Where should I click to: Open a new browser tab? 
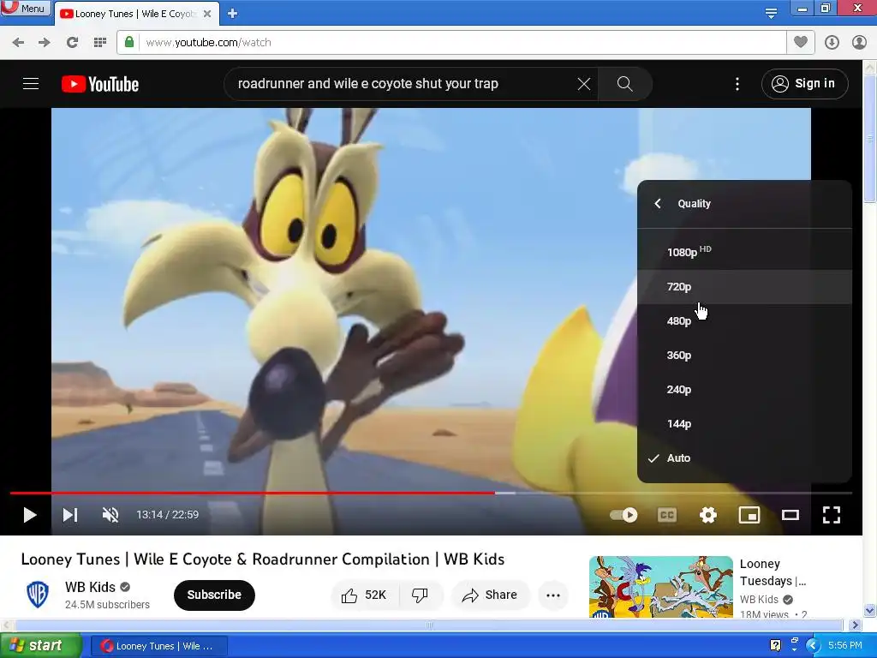233,14
